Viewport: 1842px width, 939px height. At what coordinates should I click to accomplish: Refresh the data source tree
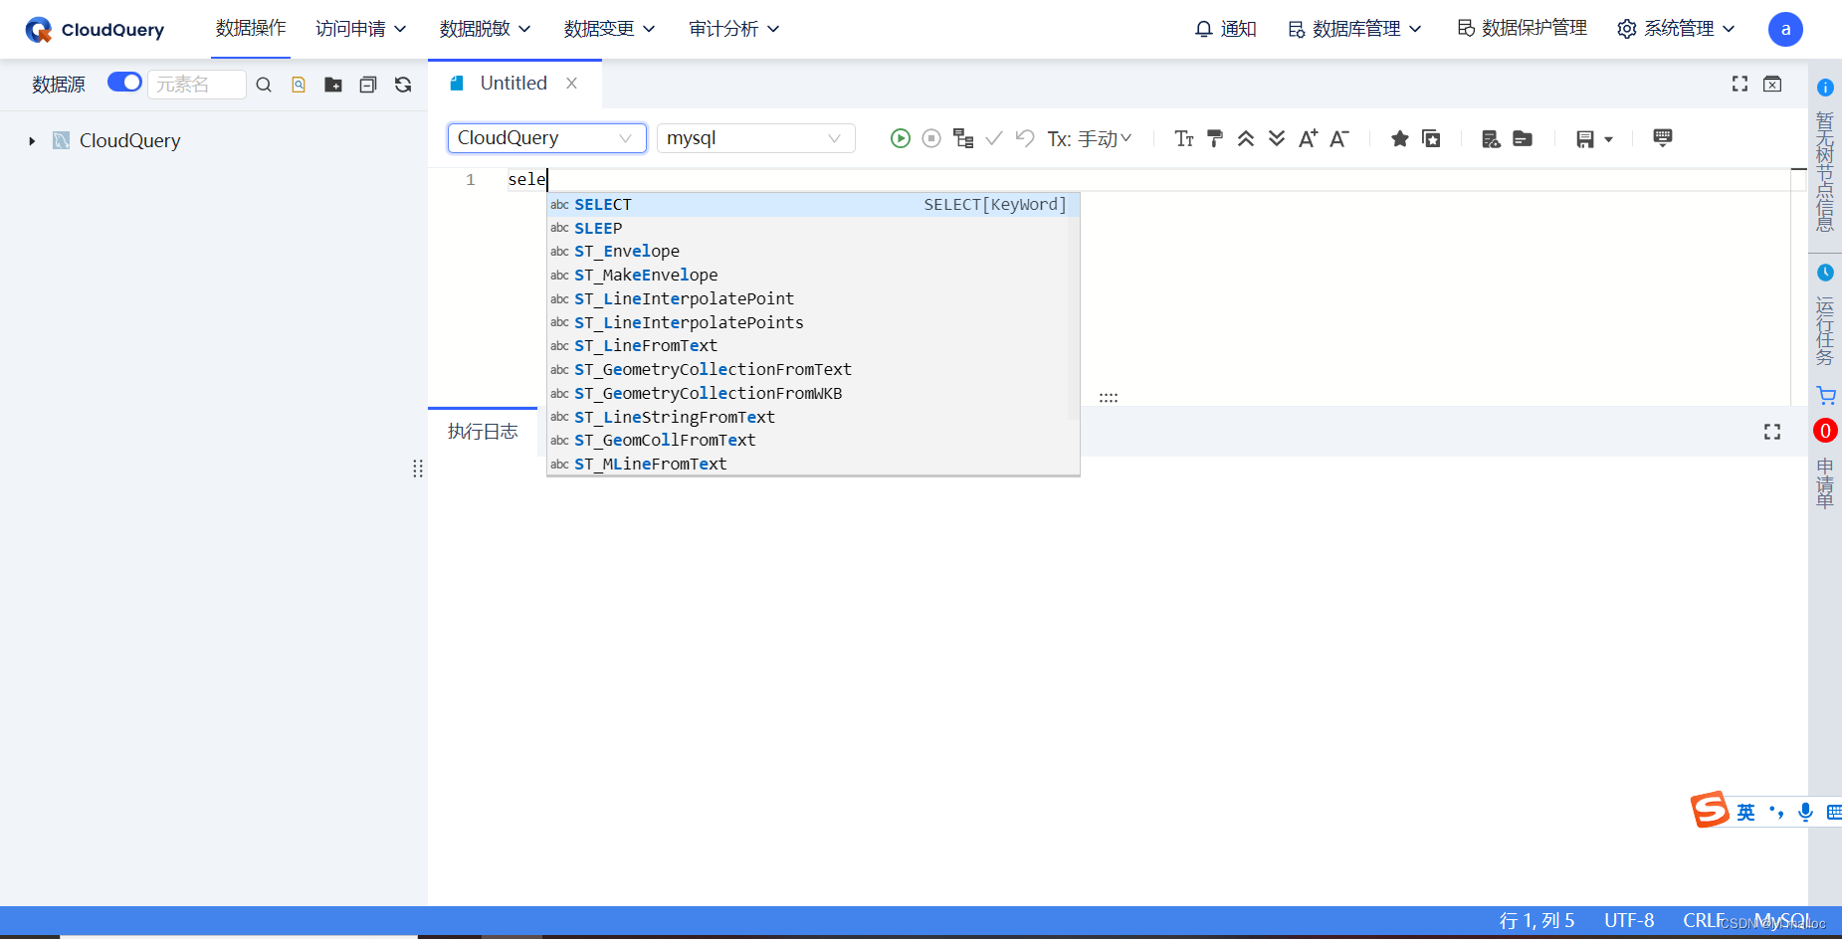(403, 85)
